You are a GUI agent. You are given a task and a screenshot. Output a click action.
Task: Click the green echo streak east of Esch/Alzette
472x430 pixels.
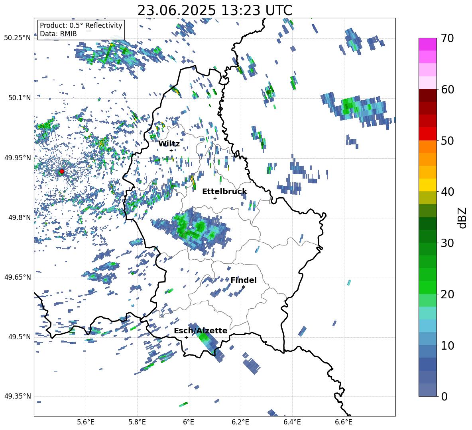coord(206,341)
